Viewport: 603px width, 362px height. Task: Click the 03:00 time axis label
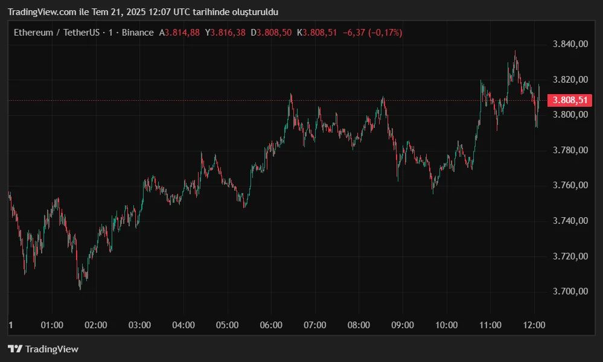tap(139, 325)
